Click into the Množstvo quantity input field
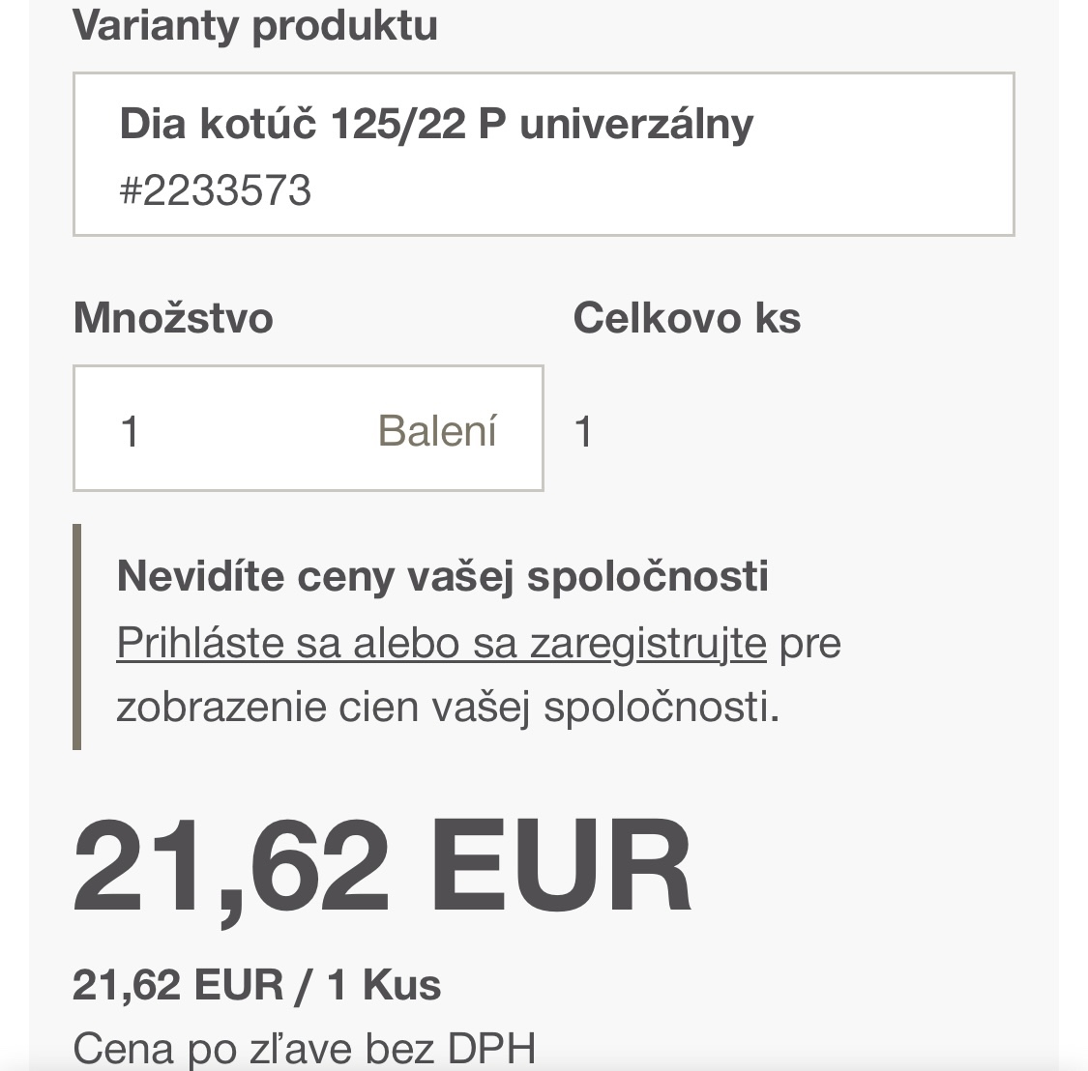This screenshot has width=1088, height=1071. click(242, 429)
